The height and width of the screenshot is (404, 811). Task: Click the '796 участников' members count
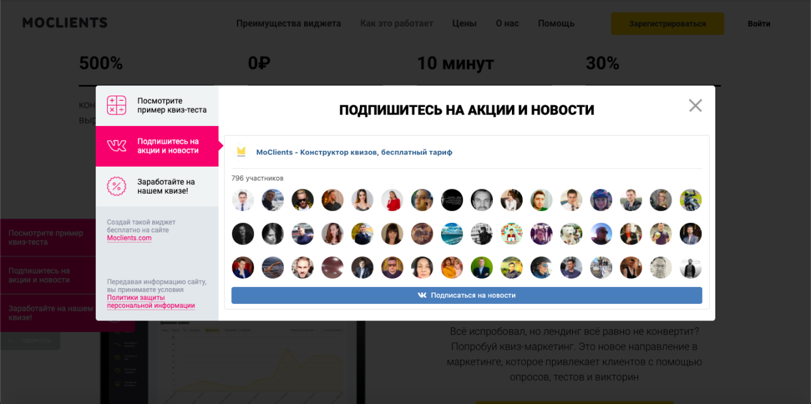click(257, 179)
